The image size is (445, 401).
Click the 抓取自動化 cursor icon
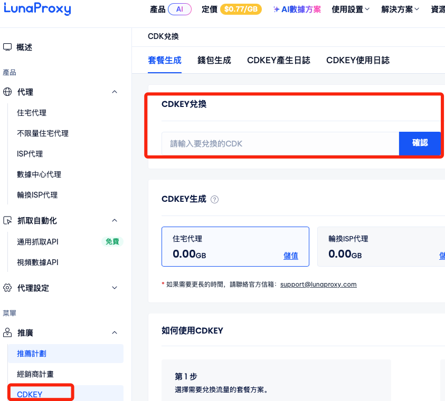[x=7, y=220]
